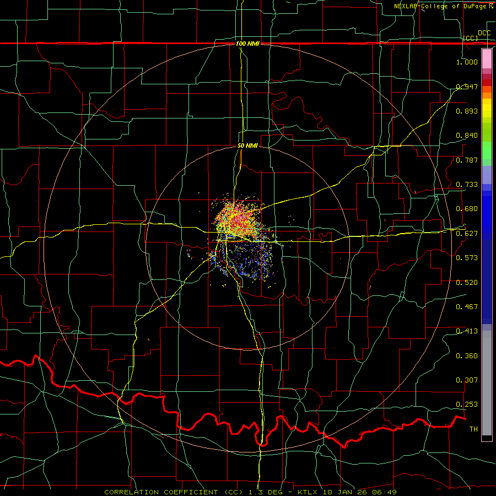
Task: Click the 0.947 legend value
Action: coord(467,87)
